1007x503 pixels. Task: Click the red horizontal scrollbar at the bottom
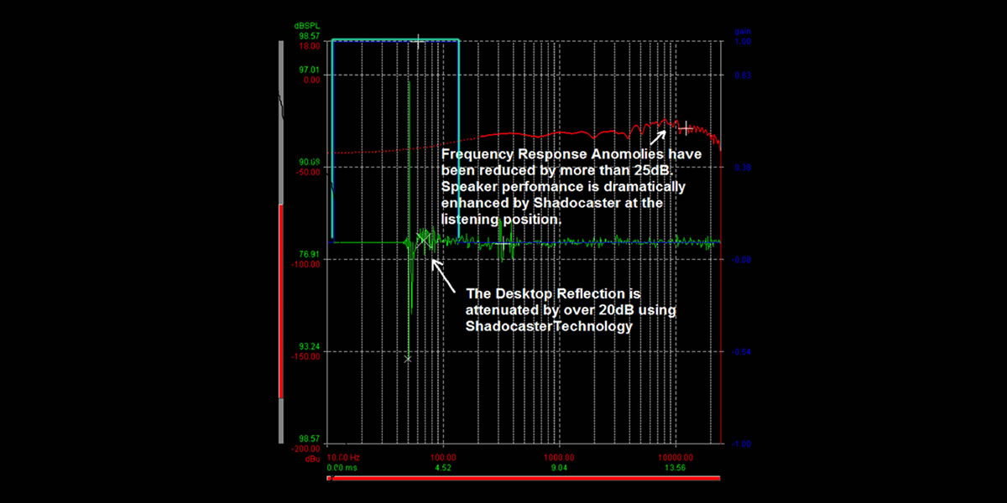(520, 478)
